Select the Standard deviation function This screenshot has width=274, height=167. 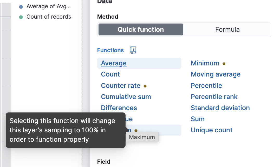[220, 108]
